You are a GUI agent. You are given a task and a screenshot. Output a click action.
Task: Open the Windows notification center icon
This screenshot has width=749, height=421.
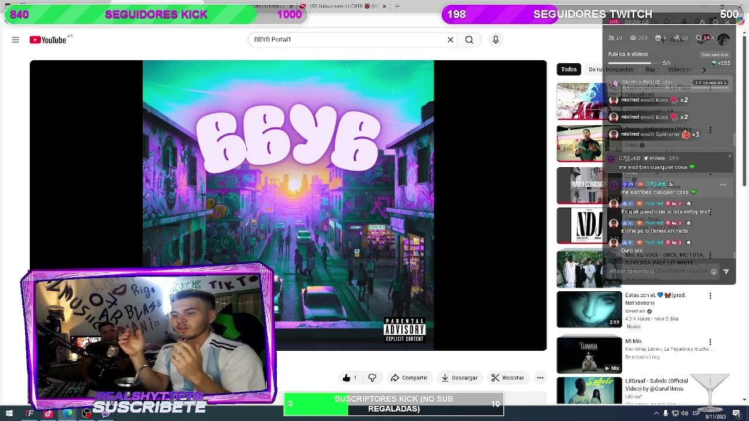click(x=737, y=413)
